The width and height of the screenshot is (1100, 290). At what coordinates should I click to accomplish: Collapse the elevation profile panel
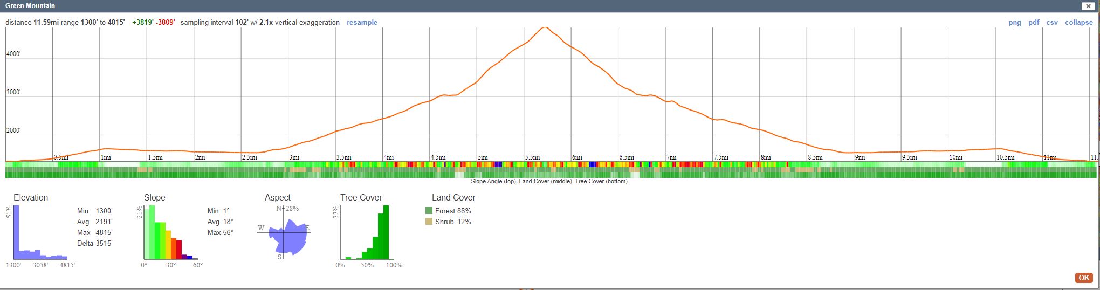point(1078,23)
